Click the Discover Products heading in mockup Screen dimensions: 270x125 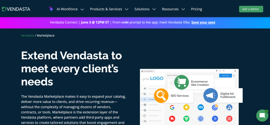(172, 75)
